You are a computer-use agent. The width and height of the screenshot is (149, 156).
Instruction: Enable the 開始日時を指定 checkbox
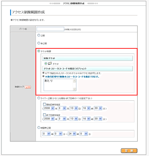(44, 104)
